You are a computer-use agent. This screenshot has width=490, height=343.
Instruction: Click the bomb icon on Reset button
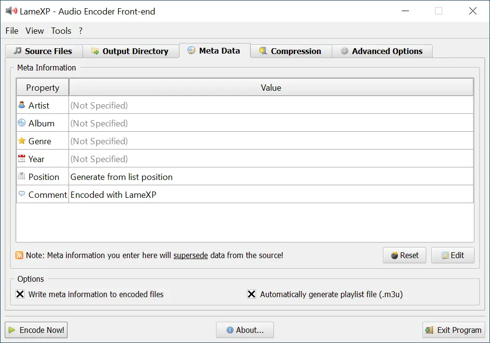[x=395, y=255]
